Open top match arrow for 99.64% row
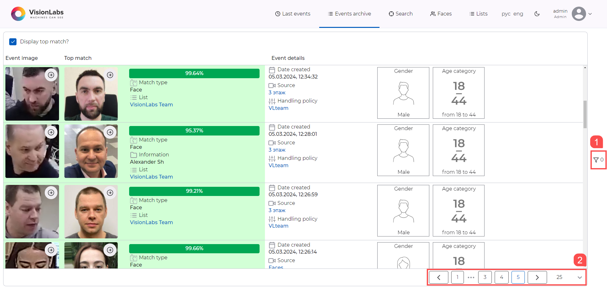607x290 pixels. 110,75
